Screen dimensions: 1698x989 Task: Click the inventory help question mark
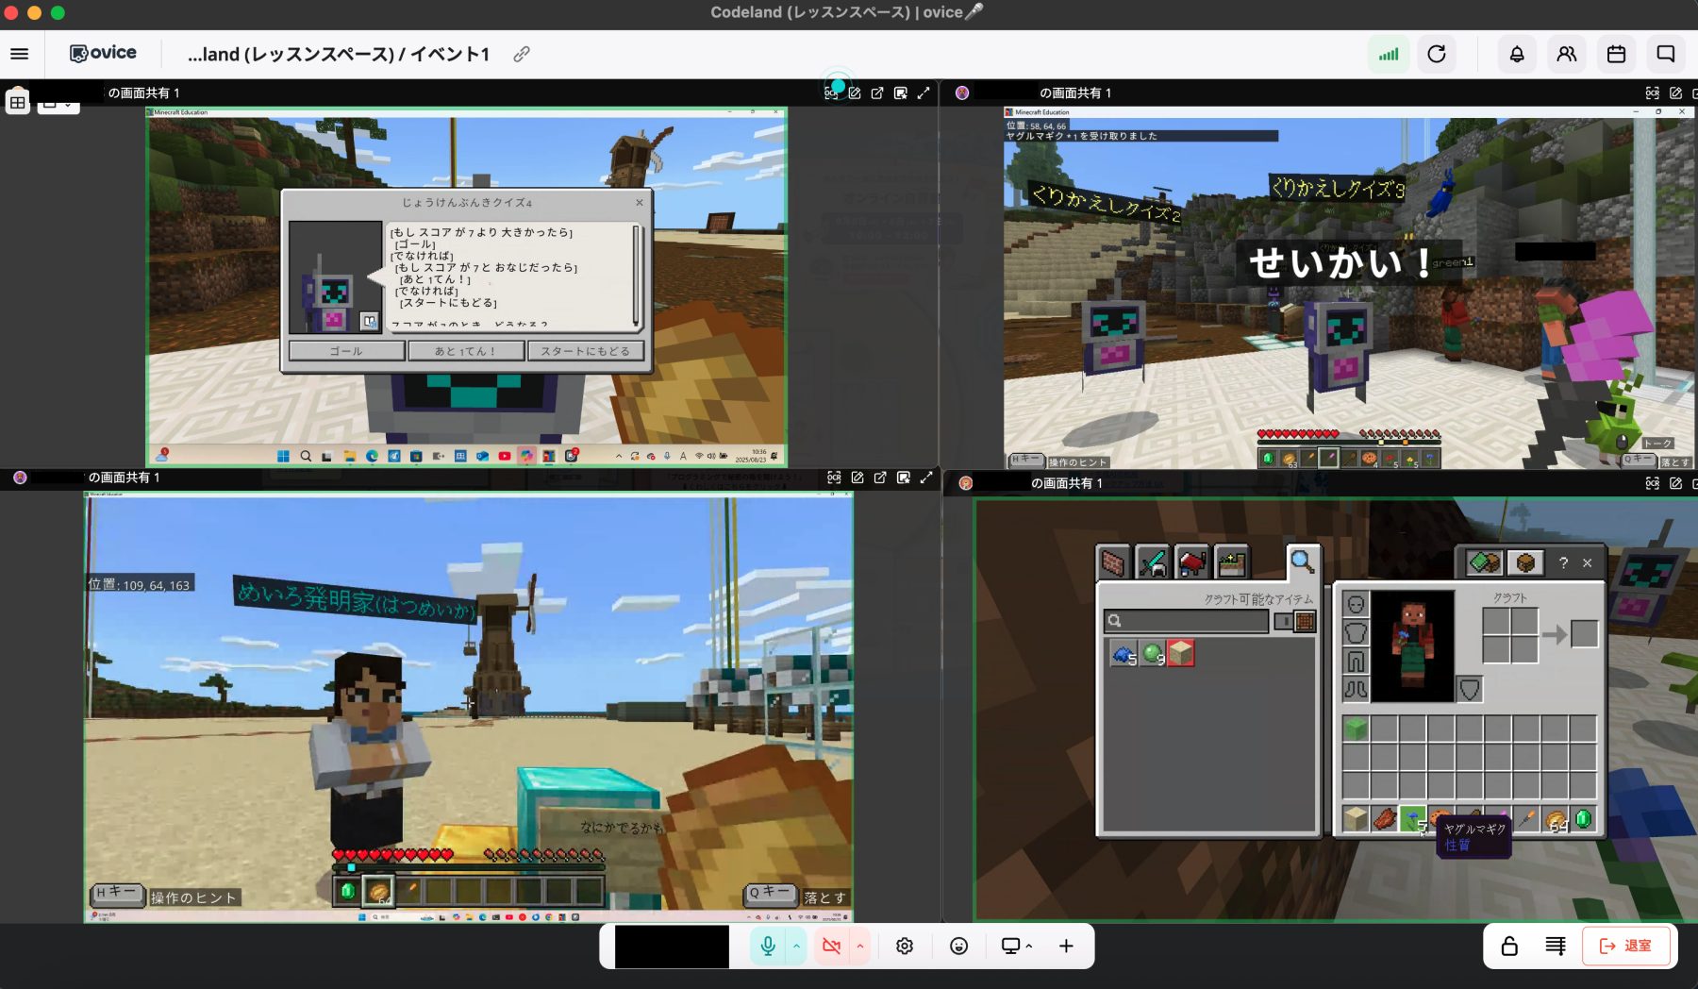(1563, 562)
